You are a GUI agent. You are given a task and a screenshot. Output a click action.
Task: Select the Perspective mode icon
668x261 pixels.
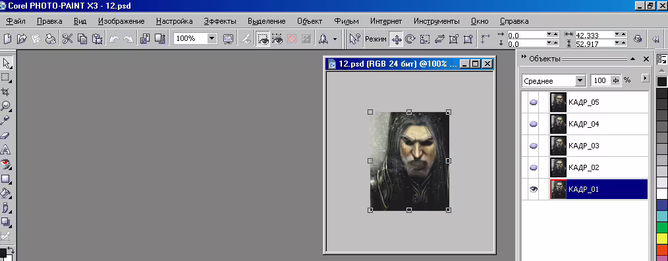(x=468, y=40)
